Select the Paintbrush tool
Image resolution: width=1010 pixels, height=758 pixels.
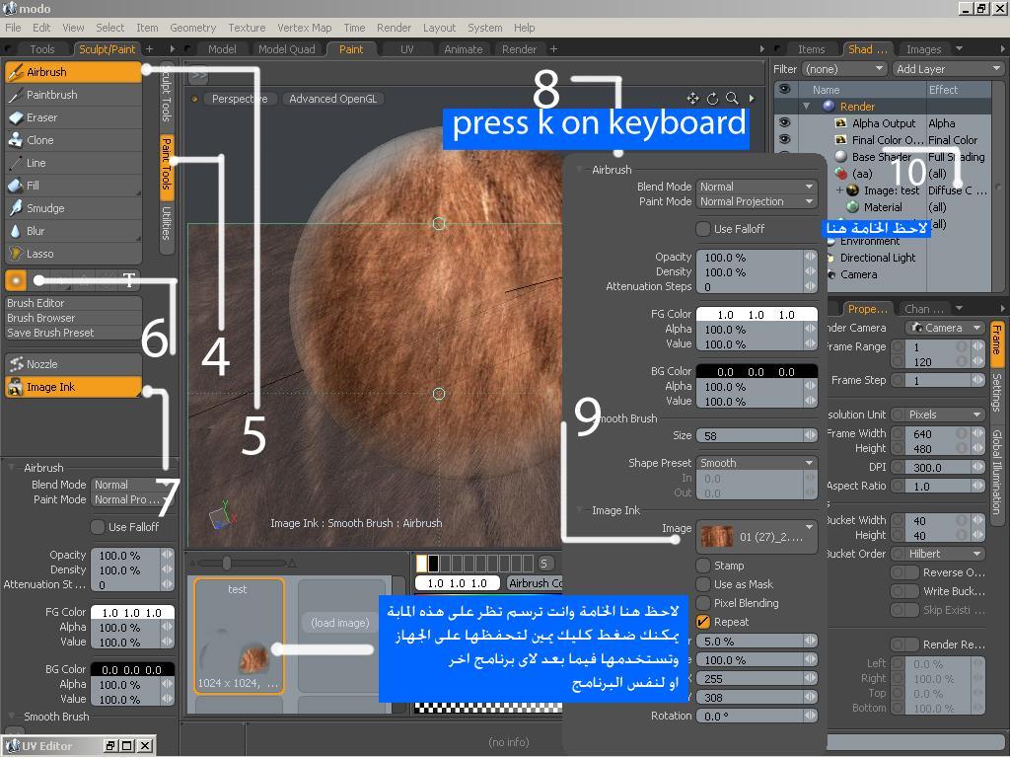(73, 95)
